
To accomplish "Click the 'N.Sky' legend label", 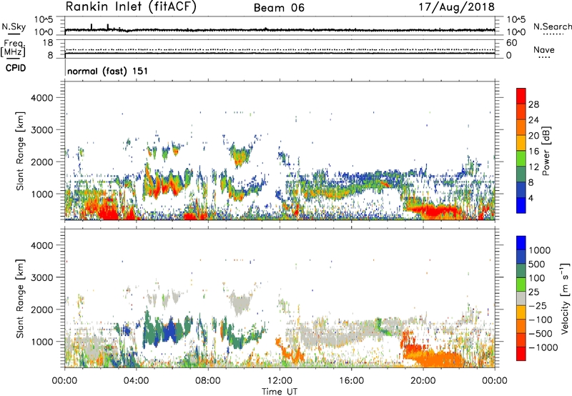I will pos(14,26).
